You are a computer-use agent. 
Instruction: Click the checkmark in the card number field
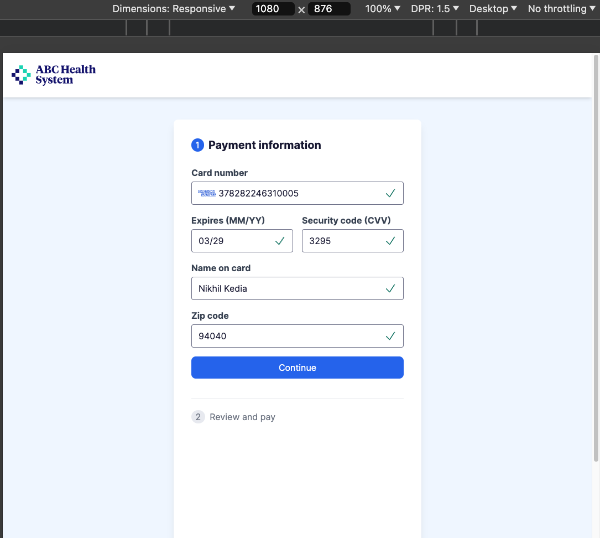390,193
